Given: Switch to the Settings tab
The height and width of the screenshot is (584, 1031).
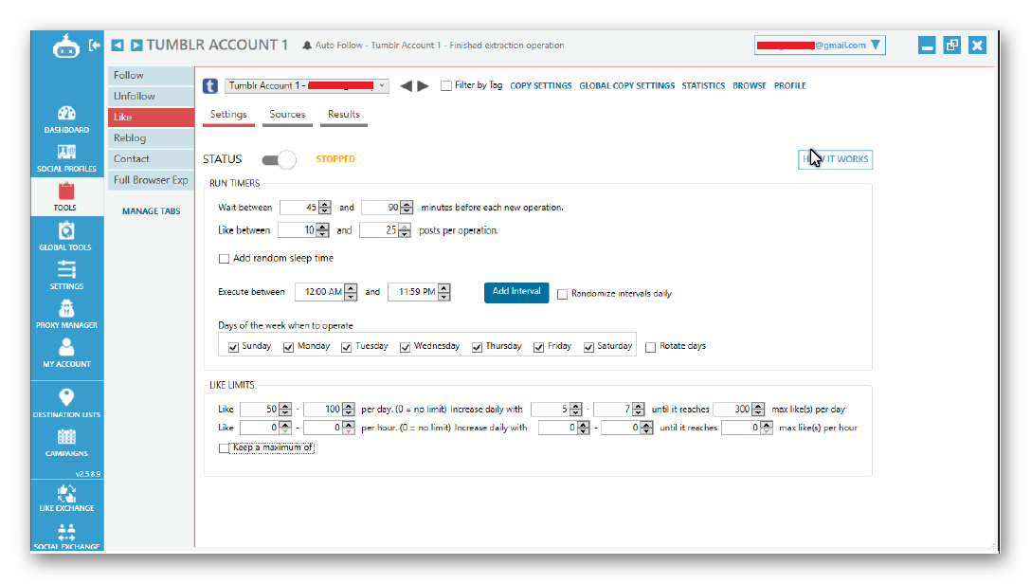Looking at the screenshot, I should coord(228,115).
